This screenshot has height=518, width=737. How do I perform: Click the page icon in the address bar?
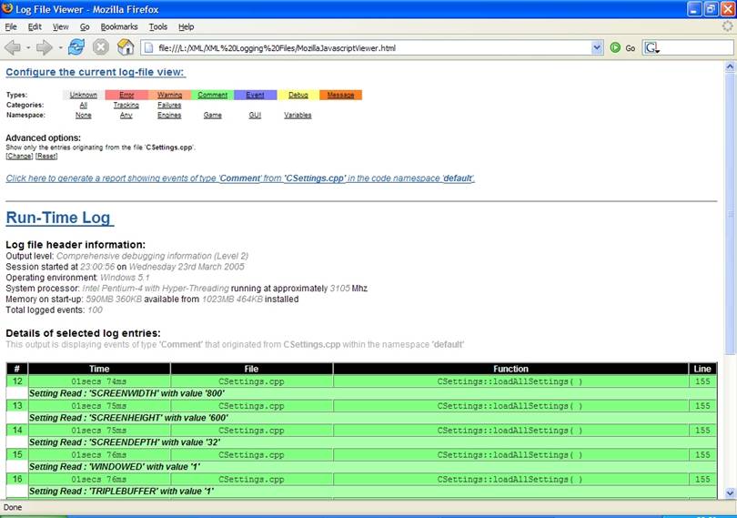click(x=148, y=48)
